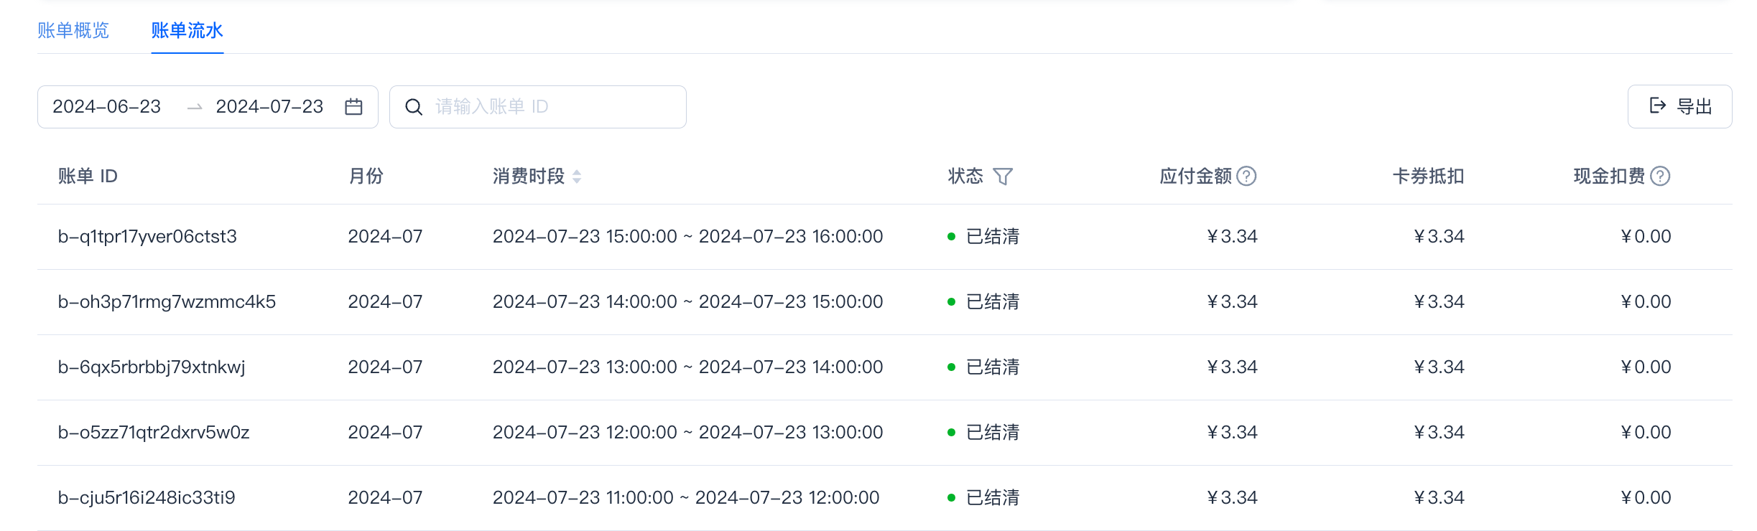The image size is (1757, 531).
Task: Open the calendar icon in date range
Action: coord(353,107)
